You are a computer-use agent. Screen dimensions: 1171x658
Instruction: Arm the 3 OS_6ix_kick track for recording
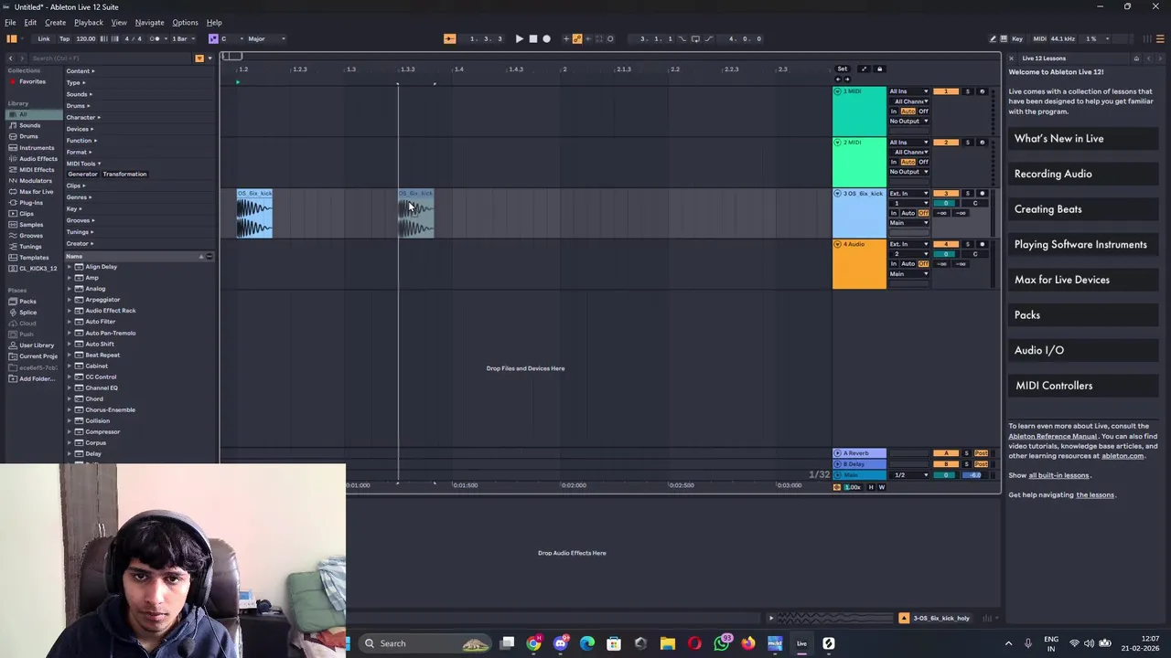[983, 194]
